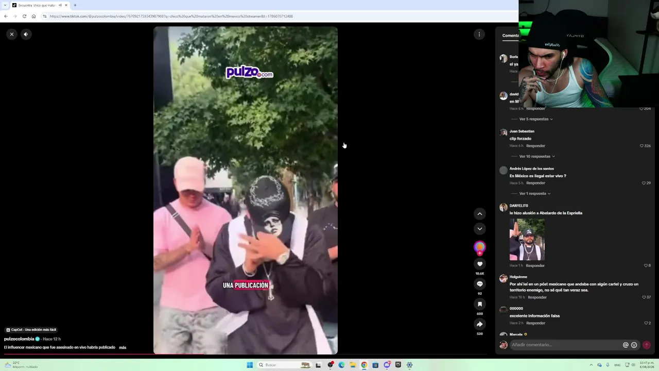The image size is (659, 371).
Task: Mute the video sound
Action: tap(26, 35)
